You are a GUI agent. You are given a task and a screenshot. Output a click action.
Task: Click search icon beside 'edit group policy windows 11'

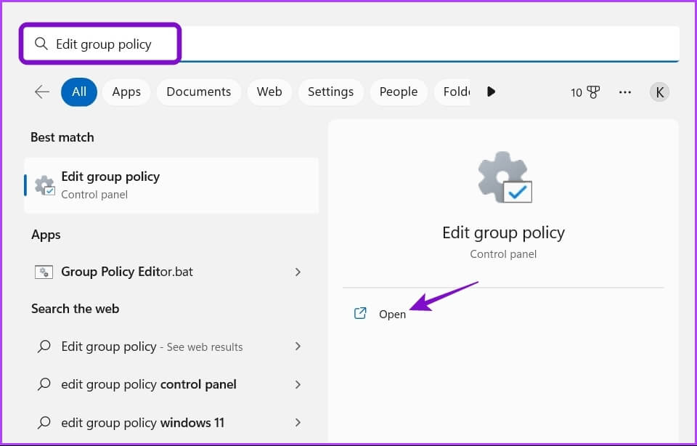click(x=44, y=423)
